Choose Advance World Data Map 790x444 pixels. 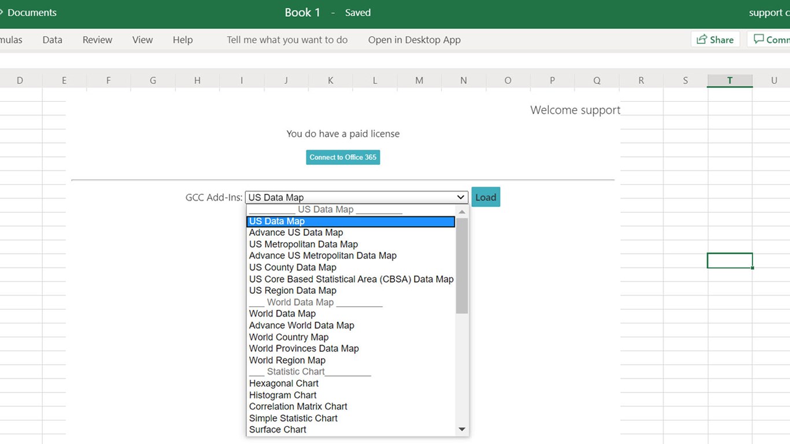click(351, 325)
